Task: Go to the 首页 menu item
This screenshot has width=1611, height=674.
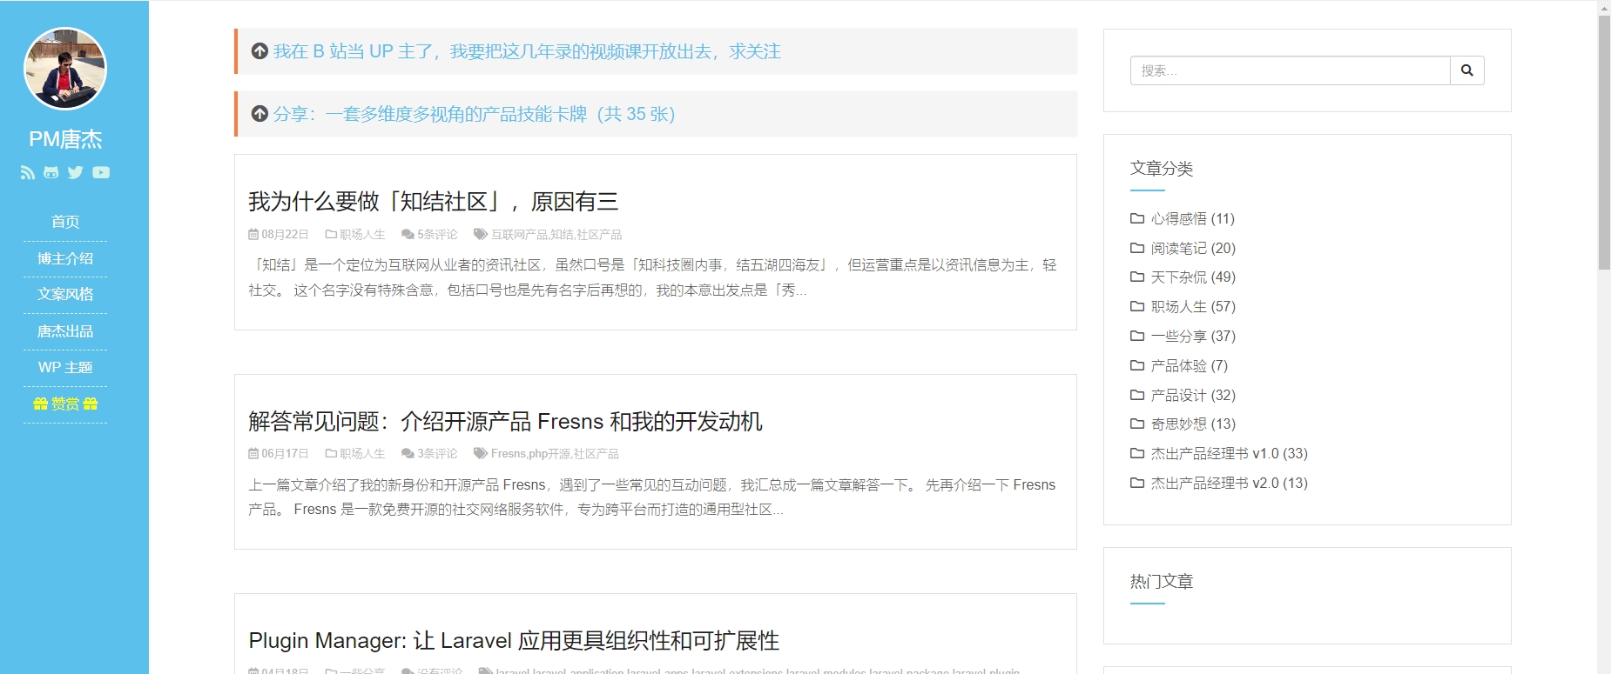Action: [x=65, y=222]
